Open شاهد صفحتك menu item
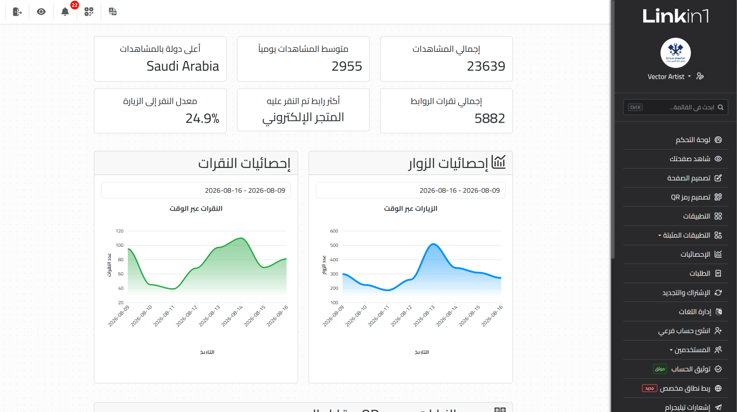The image size is (737, 412). [x=675, y=159]
